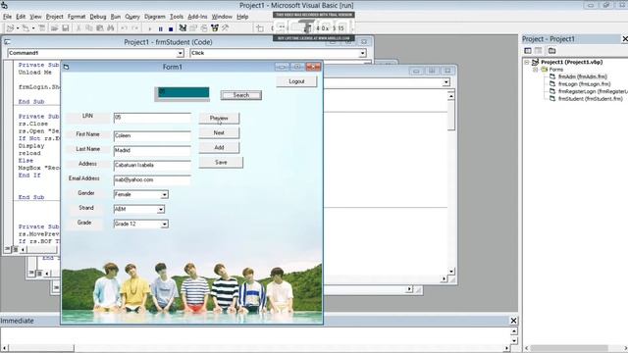628x353 pixels.
Task: Open the Toolbox from the toolbar
Action: coord(226,28)
